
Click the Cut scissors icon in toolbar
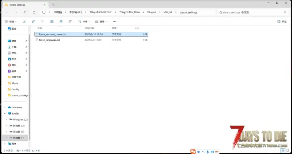point(24,21)
